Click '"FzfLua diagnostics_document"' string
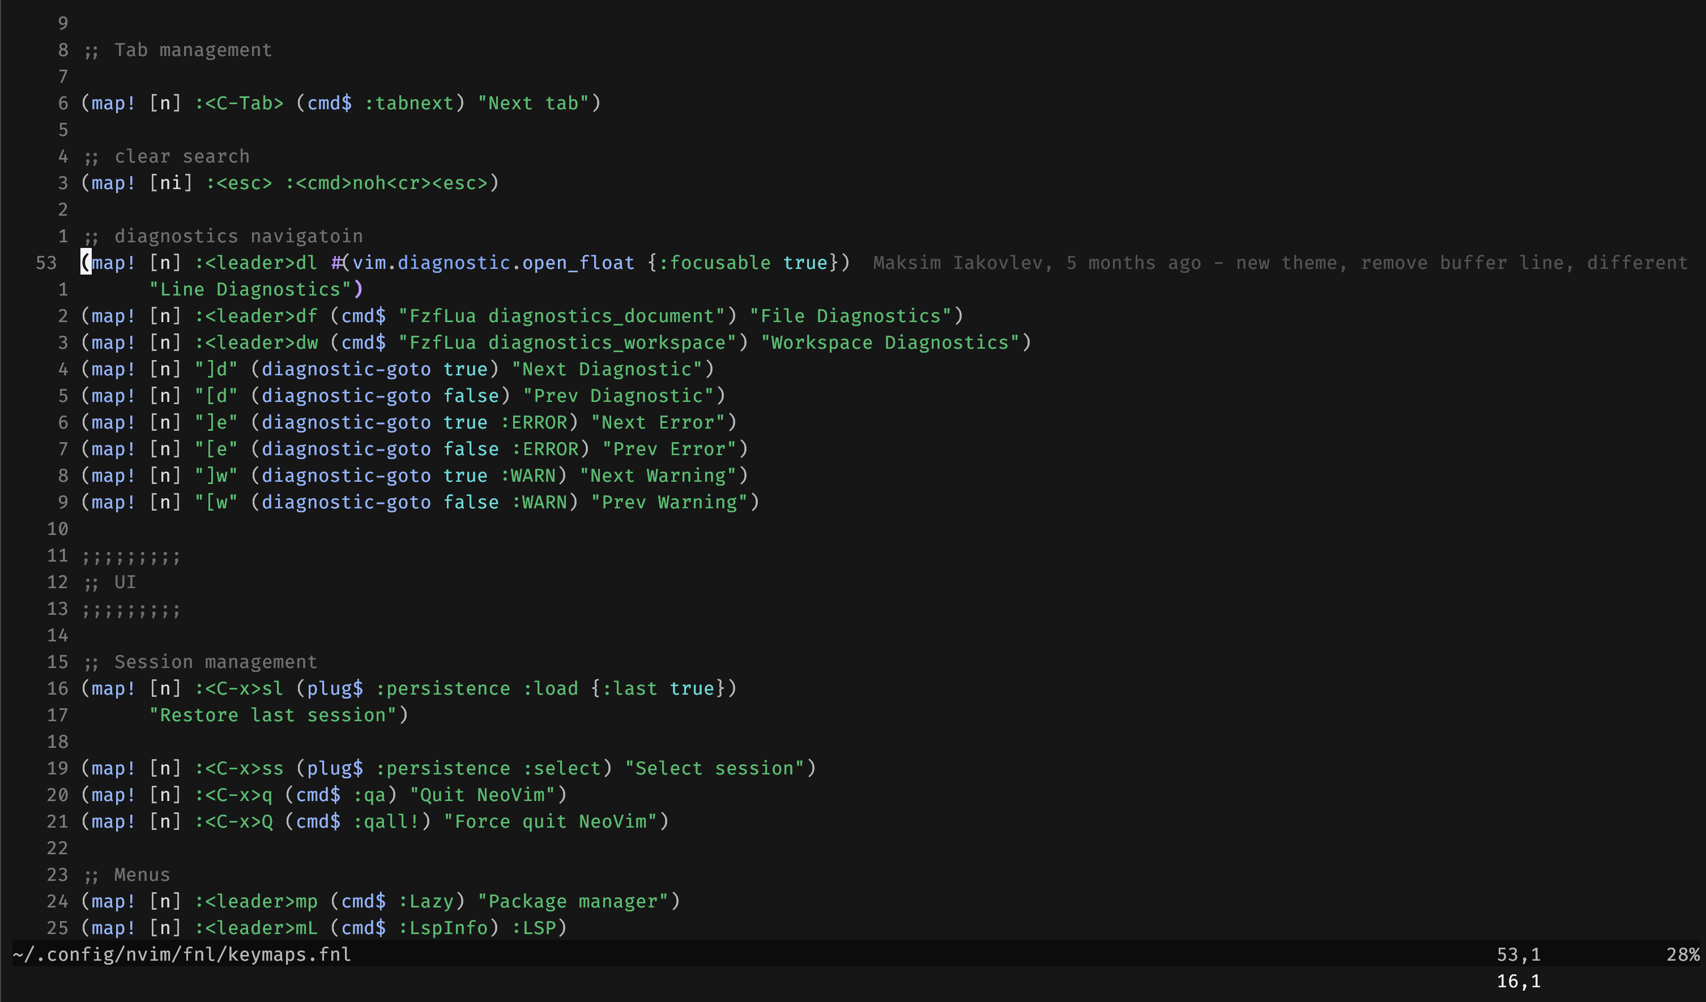 (562, 316)
